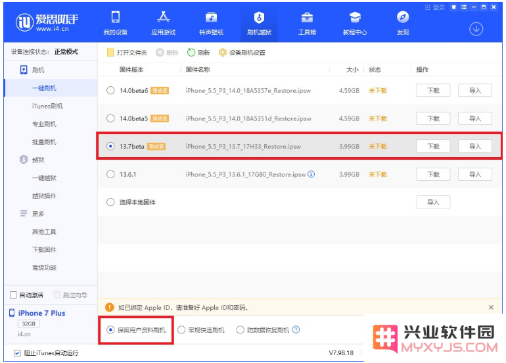Open the 我的设备 device tab

pyautogui.click(x=115, y=22)
